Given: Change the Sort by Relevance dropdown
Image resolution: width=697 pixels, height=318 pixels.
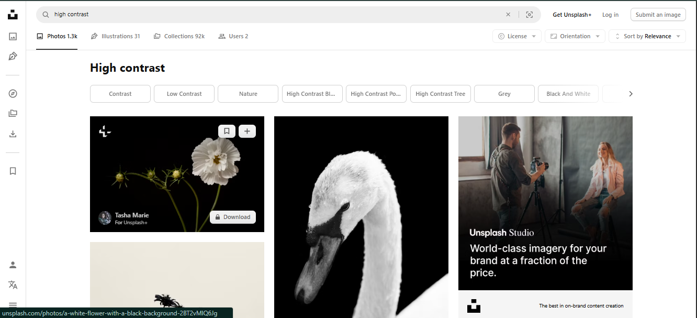Looking at the screenshot, I should (647, 36).
